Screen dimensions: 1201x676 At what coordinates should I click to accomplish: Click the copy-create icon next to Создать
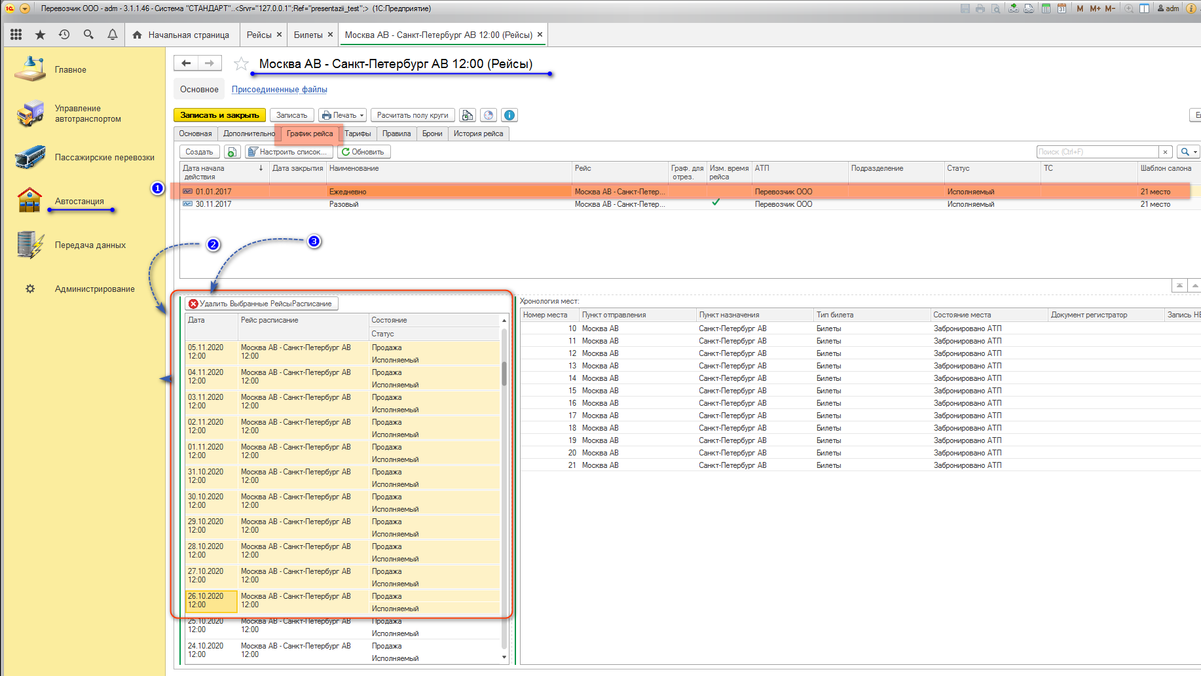[x=232, y=152]
